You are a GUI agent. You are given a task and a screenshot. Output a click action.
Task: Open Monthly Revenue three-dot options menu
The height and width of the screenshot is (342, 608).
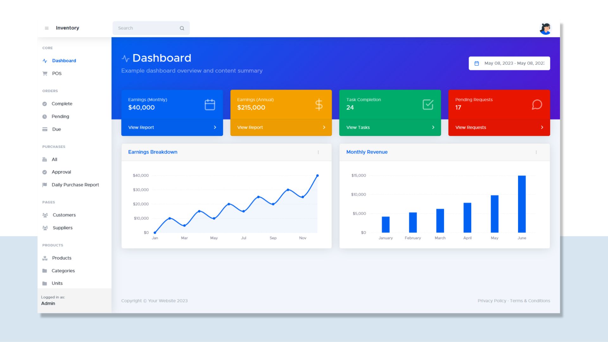pos(536,152)
